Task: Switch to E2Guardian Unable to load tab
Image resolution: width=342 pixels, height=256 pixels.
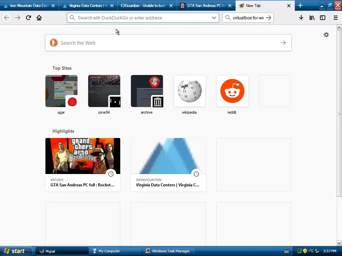Action: pos(143,6)
